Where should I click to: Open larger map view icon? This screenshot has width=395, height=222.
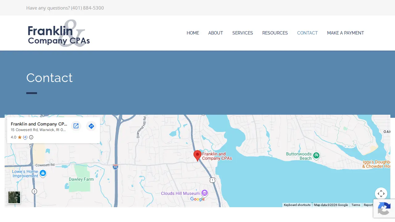click(76, 126)
